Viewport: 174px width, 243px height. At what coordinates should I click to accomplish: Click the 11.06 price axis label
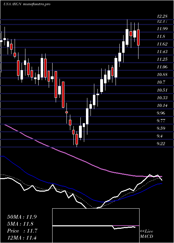tap(162, 67)
